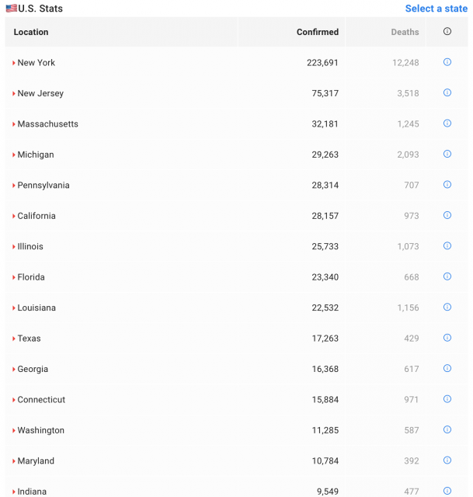The image size is (473, 497).
Task: Sort by the Confirmed column header
Action: tap(318, 32)
